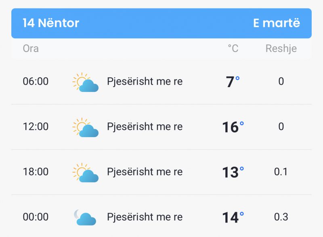This screenshot has height=237, width=323.
Task: Click Pjesërisht me re text at 12:00
Action: 145,127
